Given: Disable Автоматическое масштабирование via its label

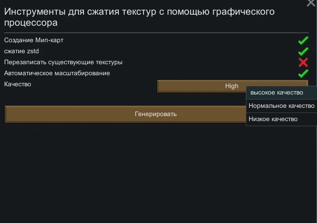Looking at the screenshot, I should (57, 73).
